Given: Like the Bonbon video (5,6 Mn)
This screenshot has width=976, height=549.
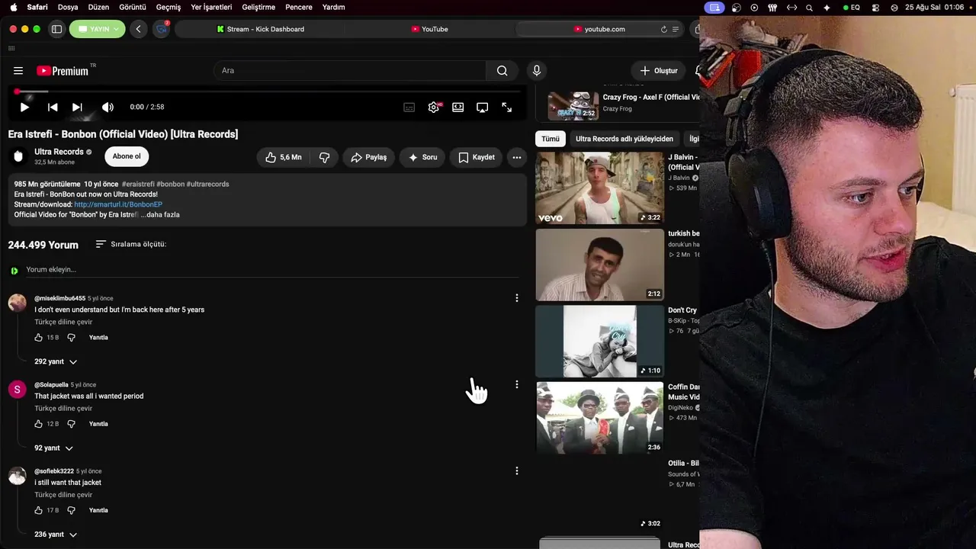Looking at the screenshot, I should [x=283, y=157].
